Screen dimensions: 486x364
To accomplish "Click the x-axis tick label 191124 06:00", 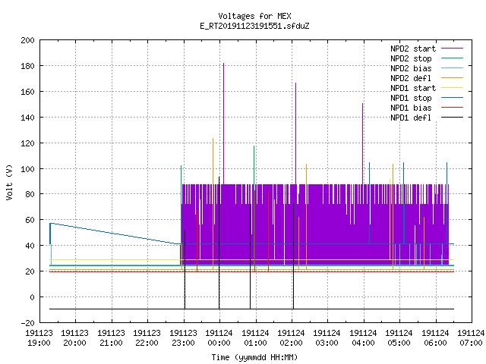I will point(435,338).
